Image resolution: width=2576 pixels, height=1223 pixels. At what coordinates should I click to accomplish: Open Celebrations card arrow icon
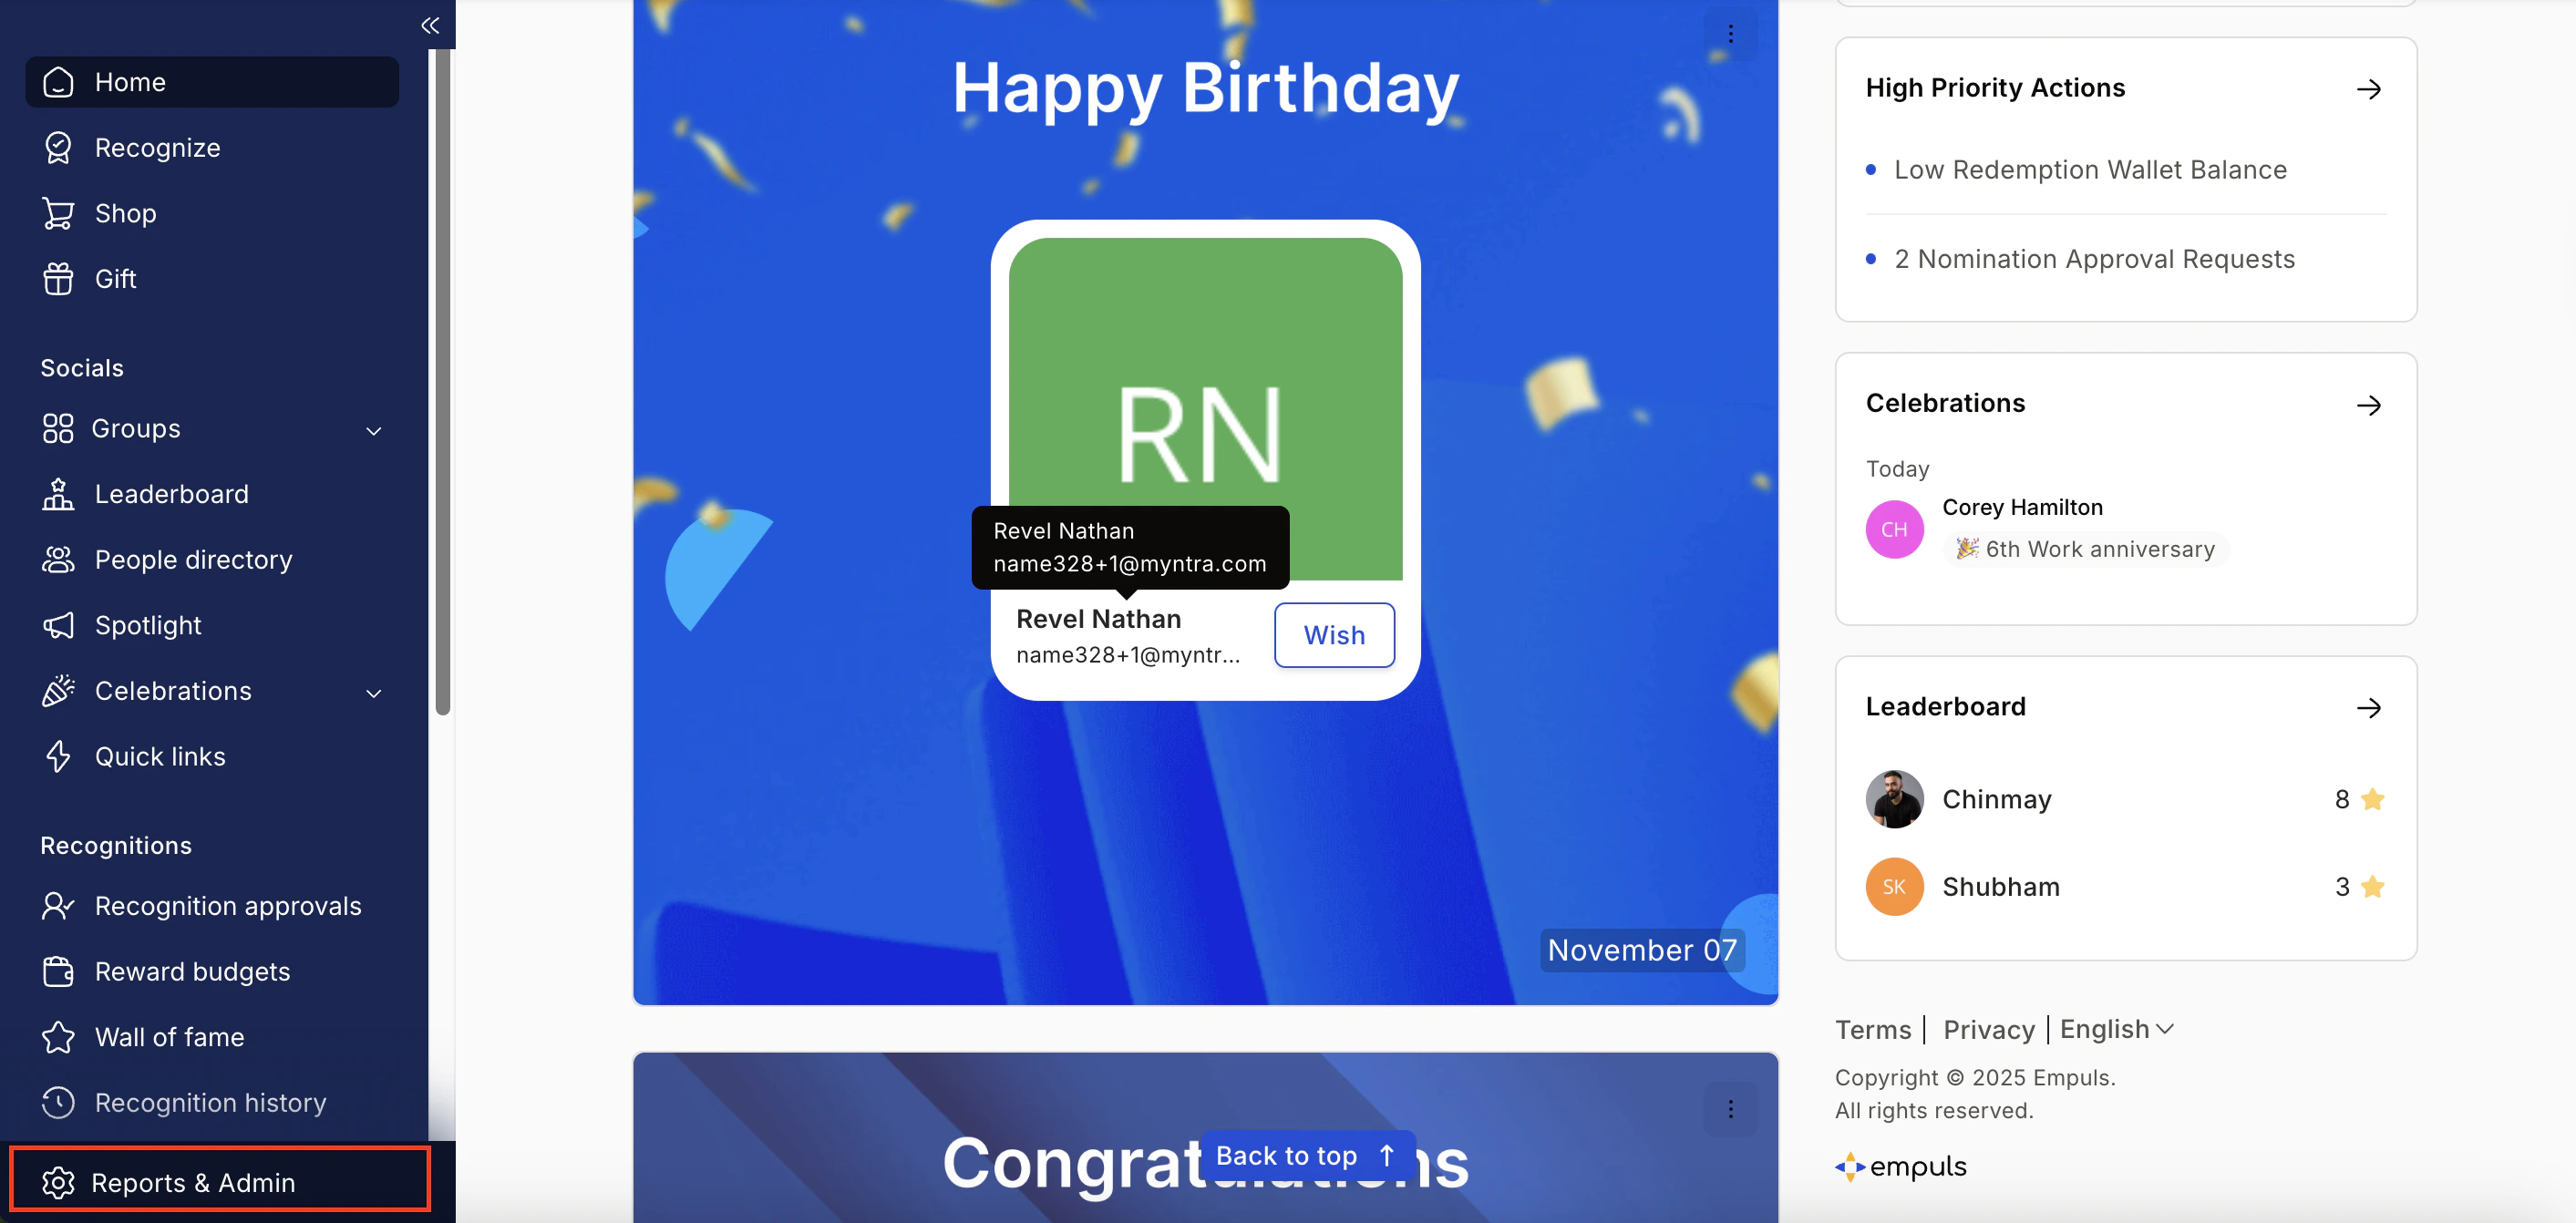tap(2369, 405)
